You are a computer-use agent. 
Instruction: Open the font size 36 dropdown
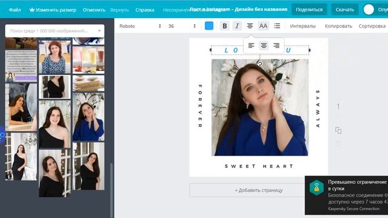(x=182, y=26)
